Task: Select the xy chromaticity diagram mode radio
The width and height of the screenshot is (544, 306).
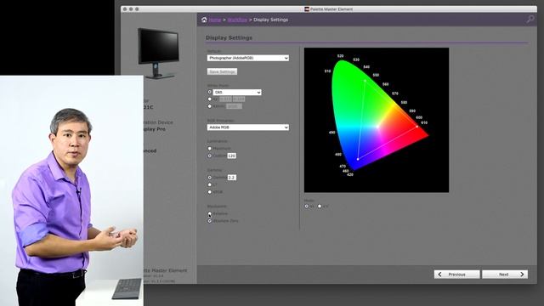Action: tap(306, 206)
